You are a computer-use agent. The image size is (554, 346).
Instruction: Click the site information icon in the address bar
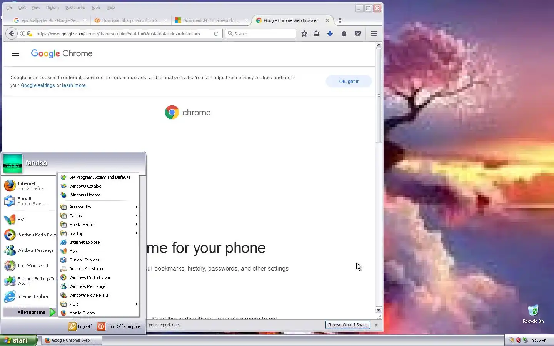click(23, 33)
